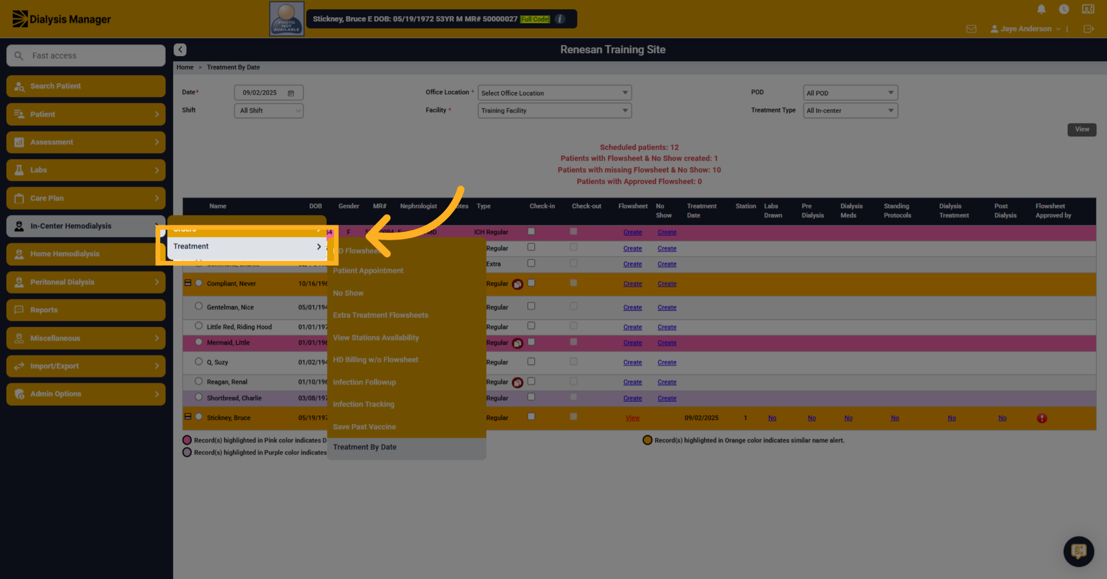Screen dimensions: 1107x579
Task: Click Home breadcrumb link
Action: coord(184,67)
